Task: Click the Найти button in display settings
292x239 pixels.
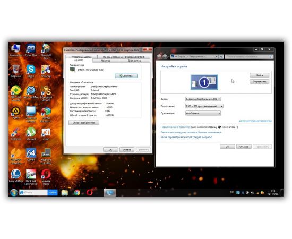Action: pos(259,75)
